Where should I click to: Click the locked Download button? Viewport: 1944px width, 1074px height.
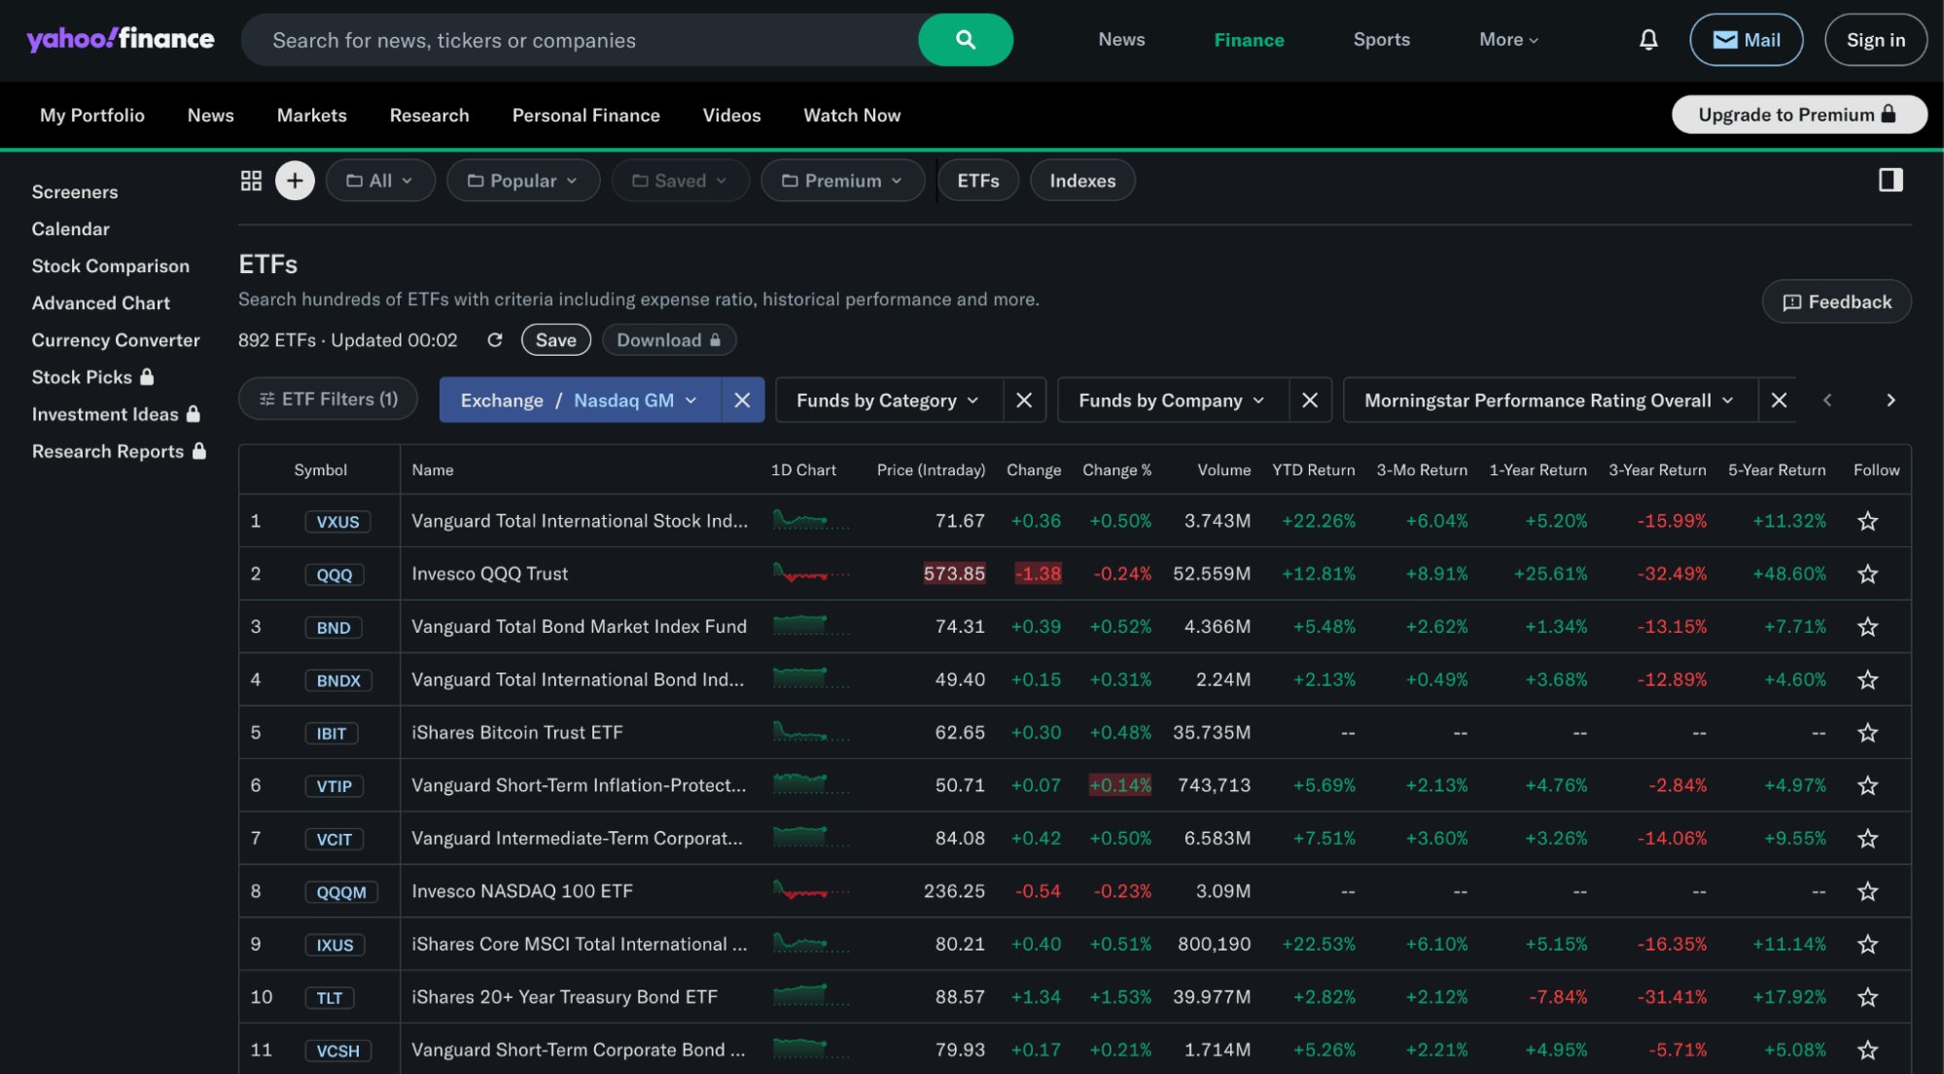click(x=669, y=340)
